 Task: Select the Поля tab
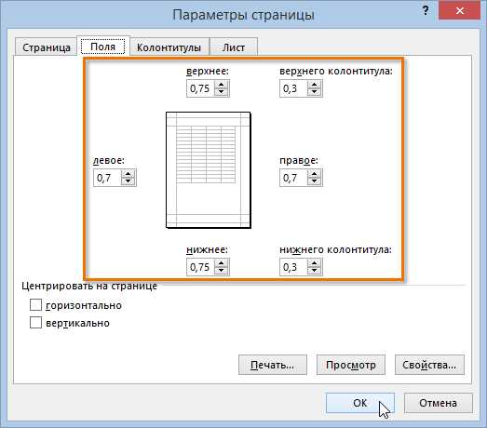(102, 47)
